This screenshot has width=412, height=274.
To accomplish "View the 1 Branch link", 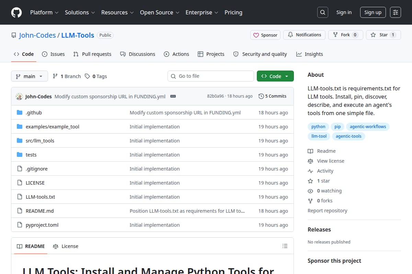I will tap(67, 76).
